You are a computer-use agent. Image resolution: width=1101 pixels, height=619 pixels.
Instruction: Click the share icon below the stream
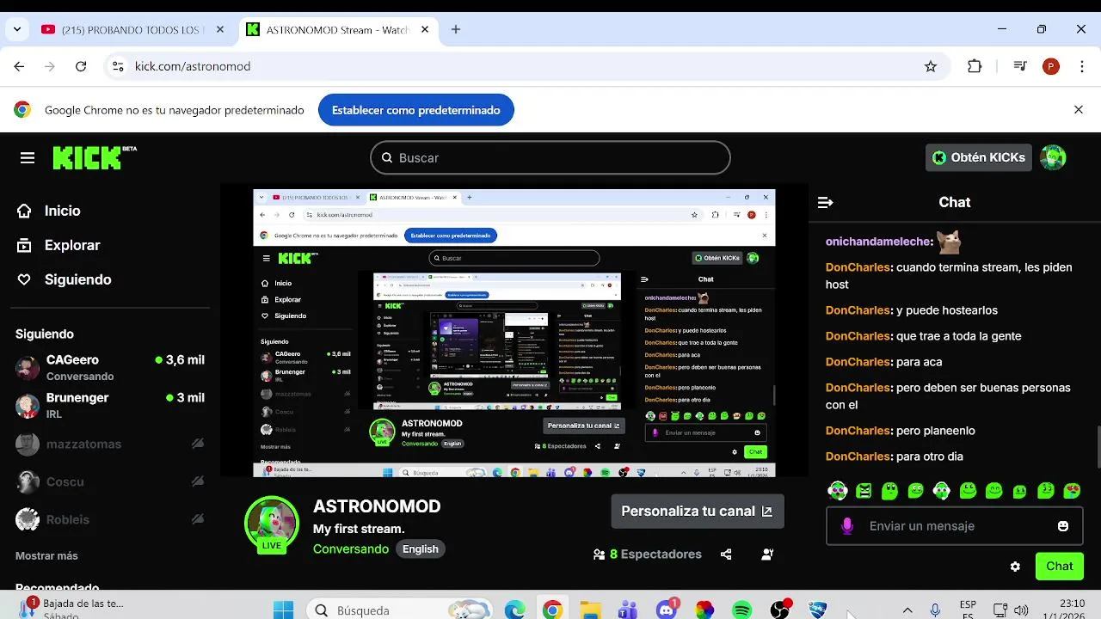click(726, 555)
